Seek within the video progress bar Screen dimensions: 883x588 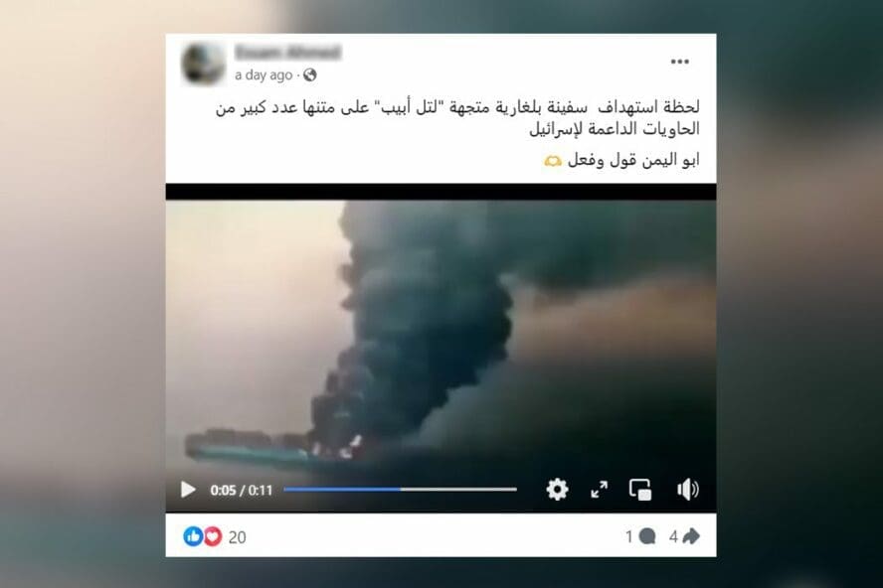tap(400, 490)
